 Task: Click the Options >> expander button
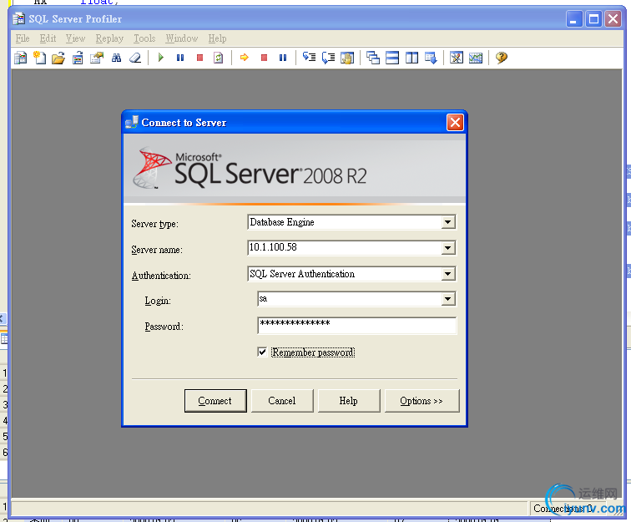click(422, 401)
